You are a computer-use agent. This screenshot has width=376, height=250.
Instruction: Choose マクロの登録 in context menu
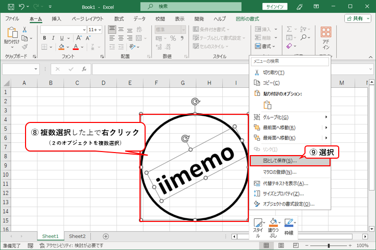coord(290,172)
